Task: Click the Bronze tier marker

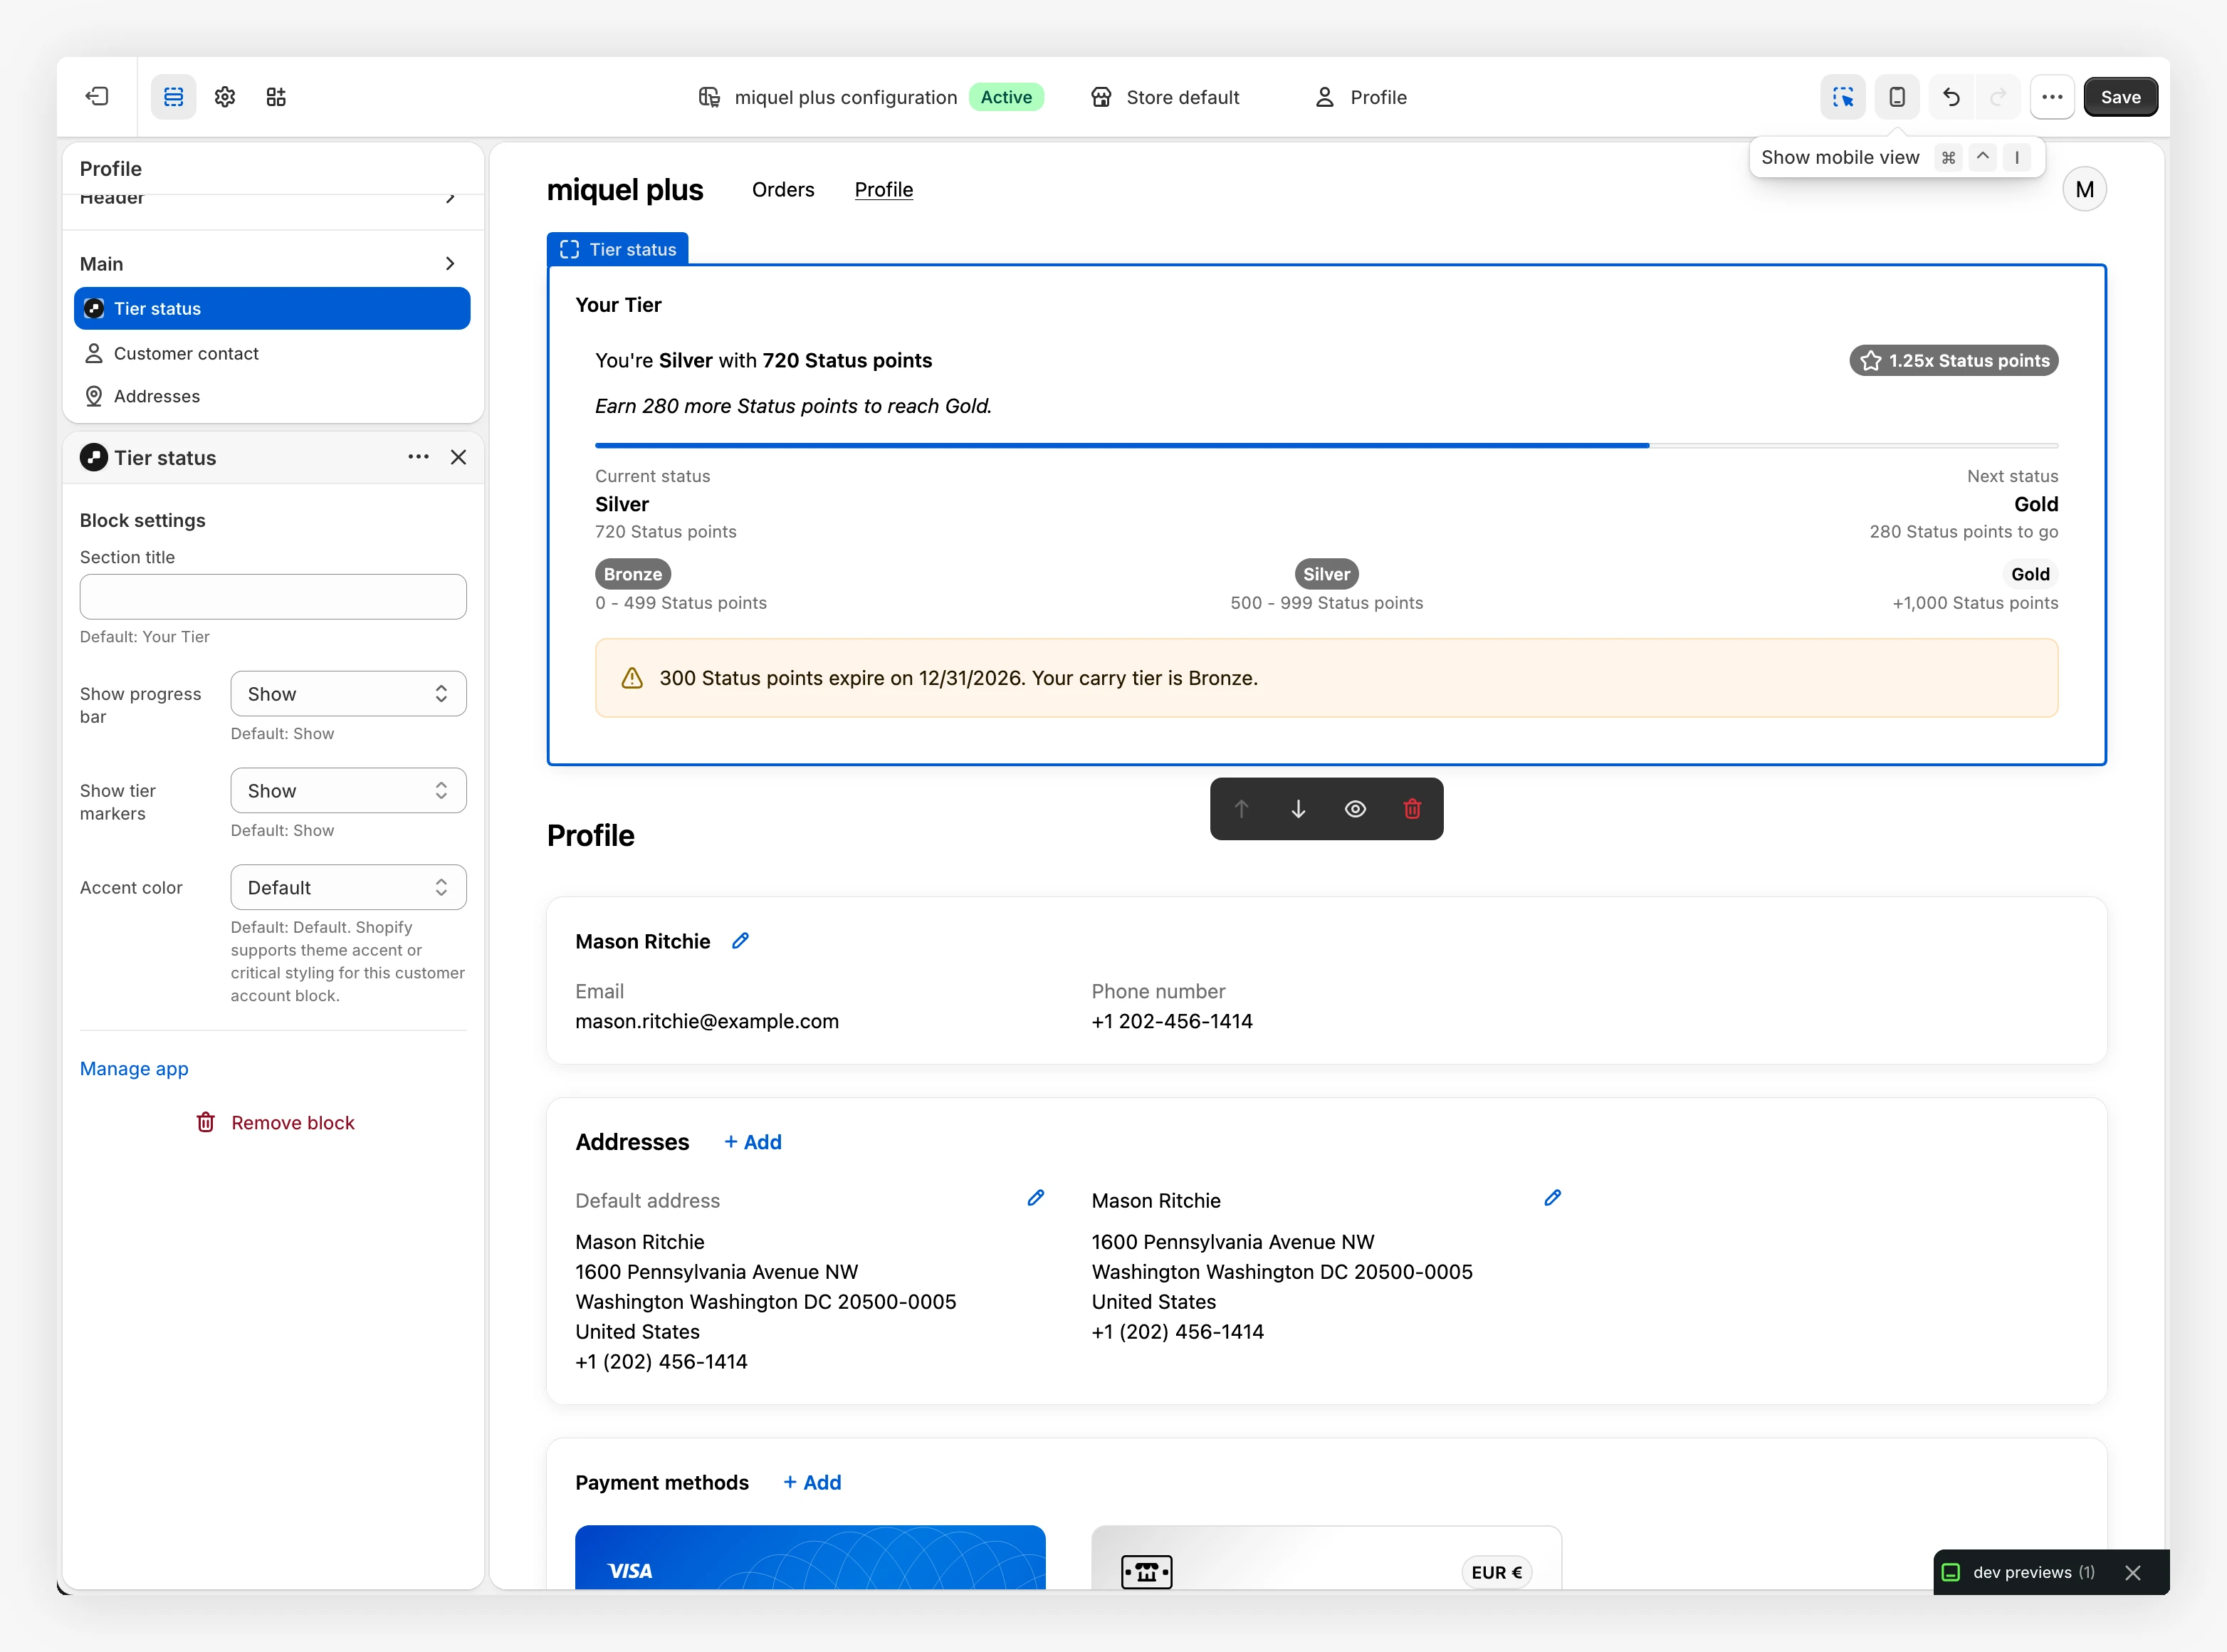Action: pyautogui.click(x=633, y=574)
